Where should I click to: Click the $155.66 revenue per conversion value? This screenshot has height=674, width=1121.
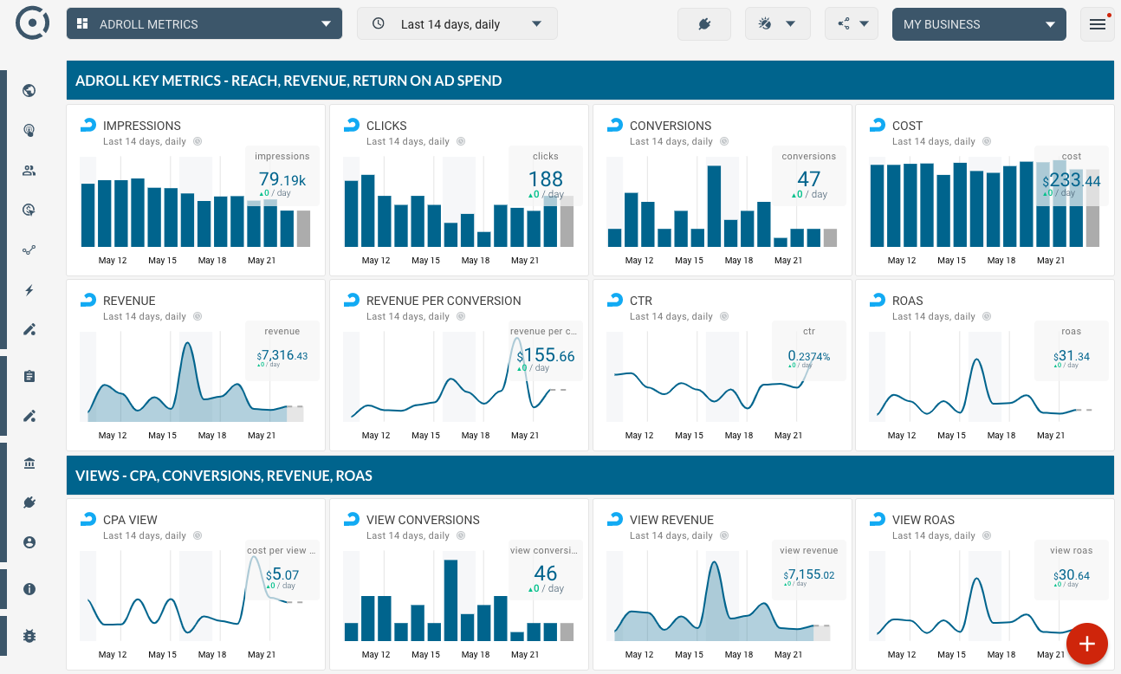click(546, 355)
